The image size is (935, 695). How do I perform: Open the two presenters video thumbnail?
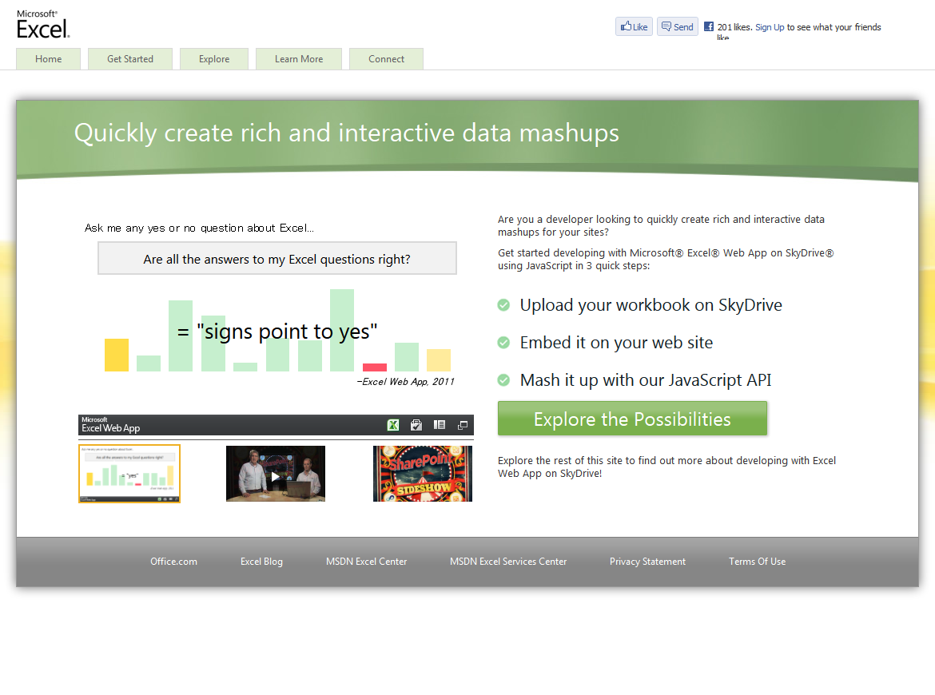276,474
